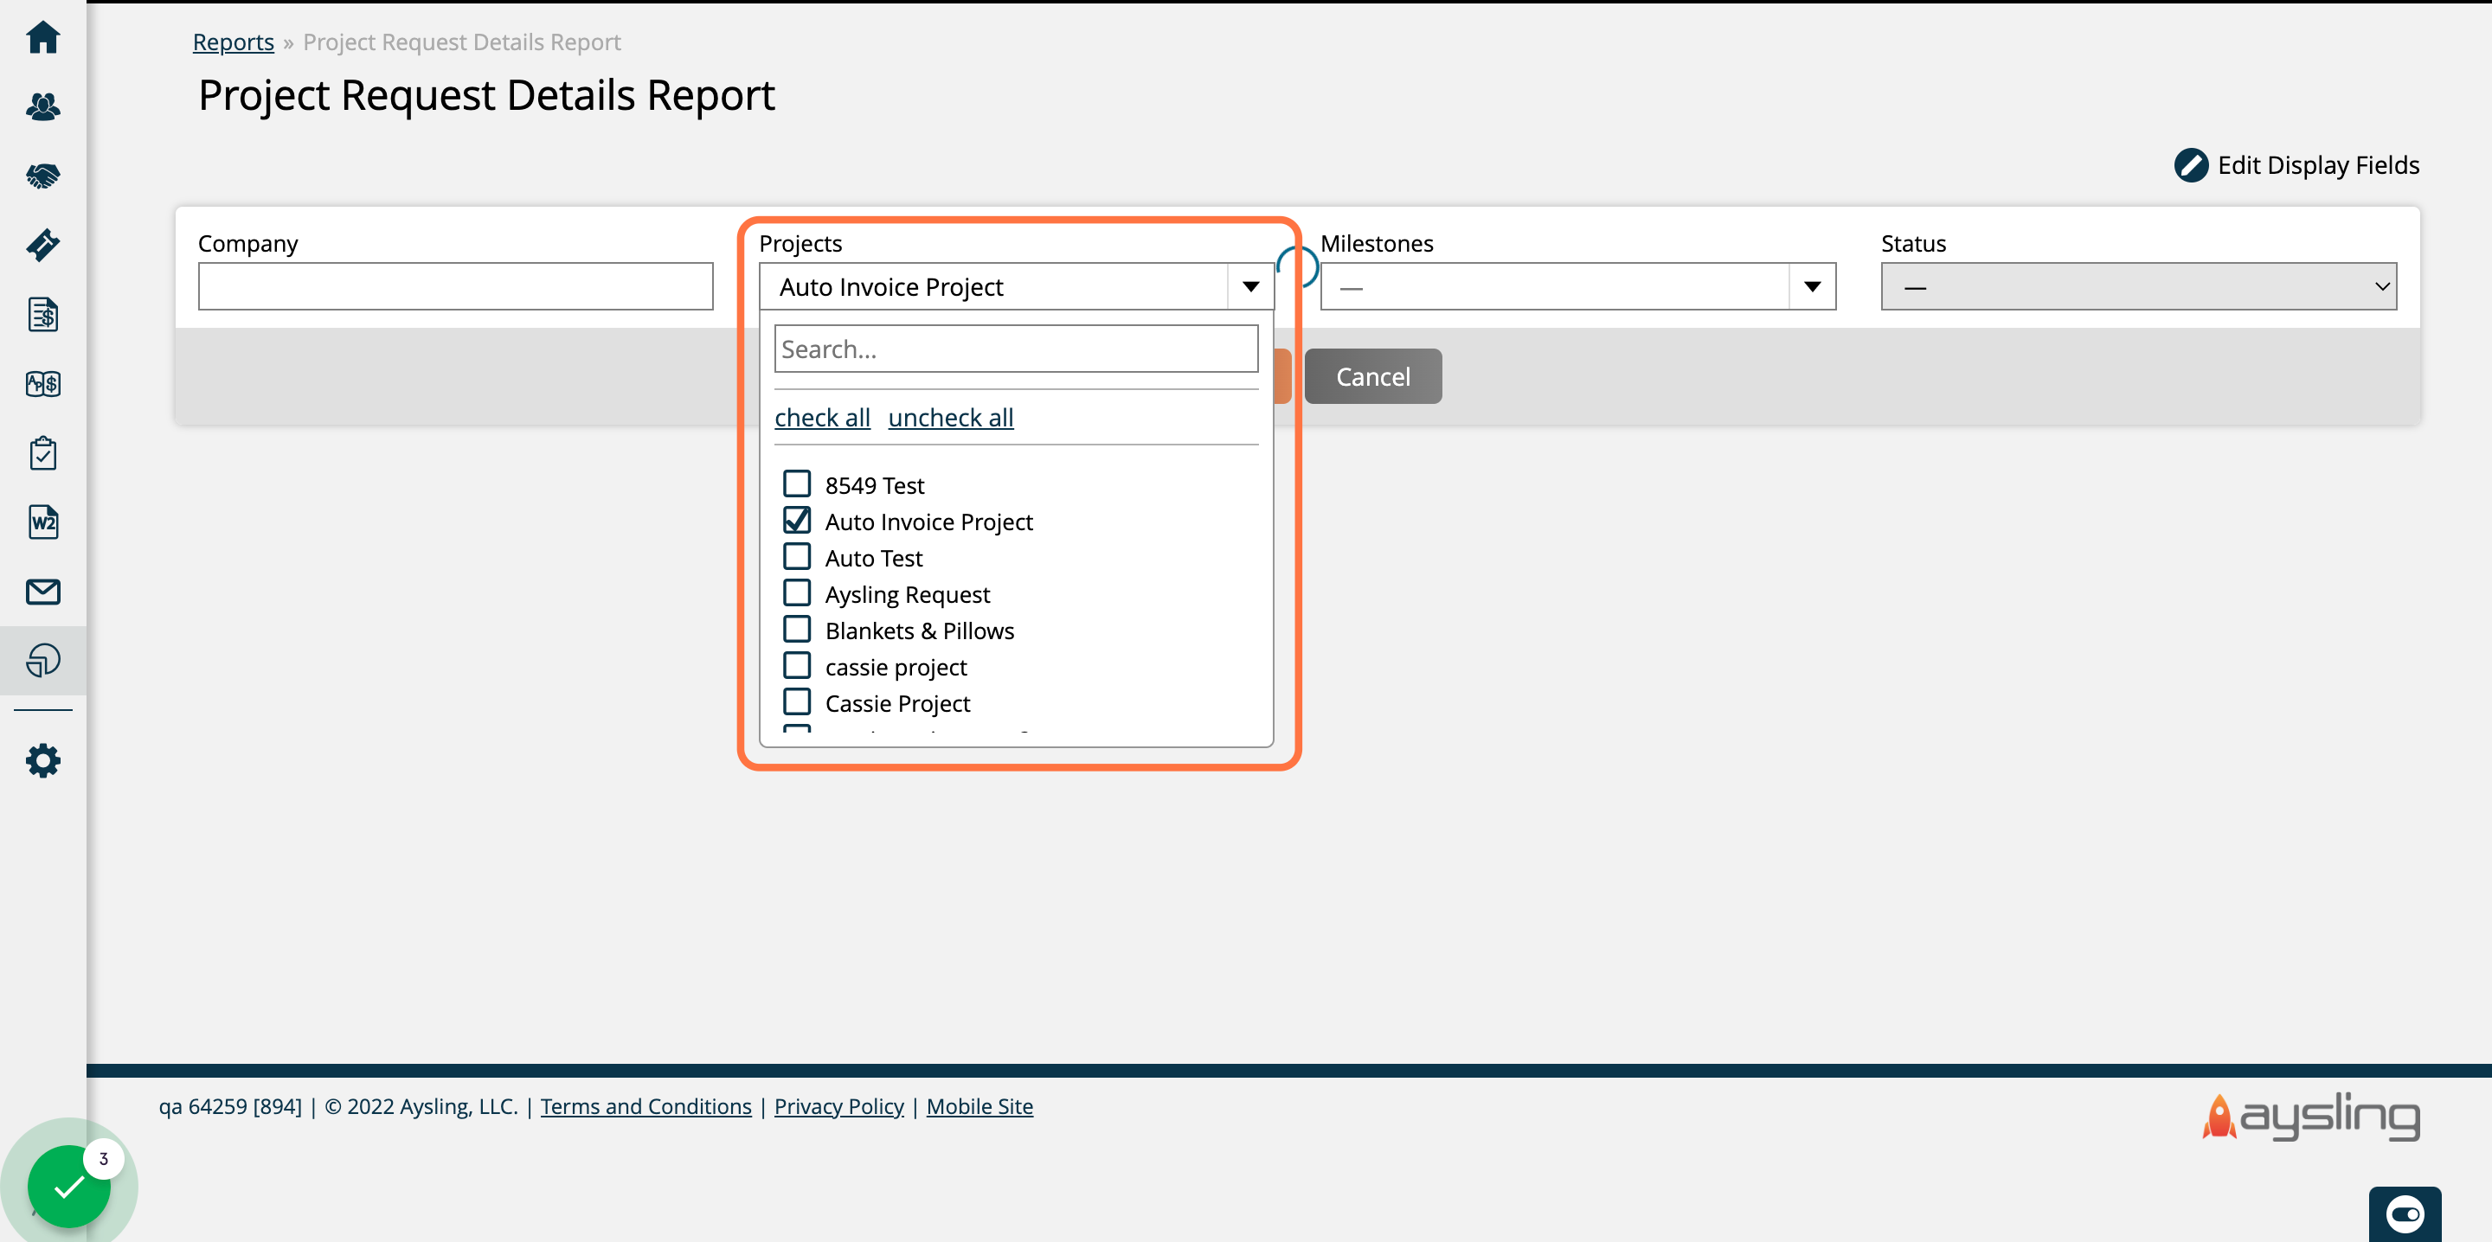
Task: Collapse the Projects dropdown arrow
Action: [x=1251, y=286]
